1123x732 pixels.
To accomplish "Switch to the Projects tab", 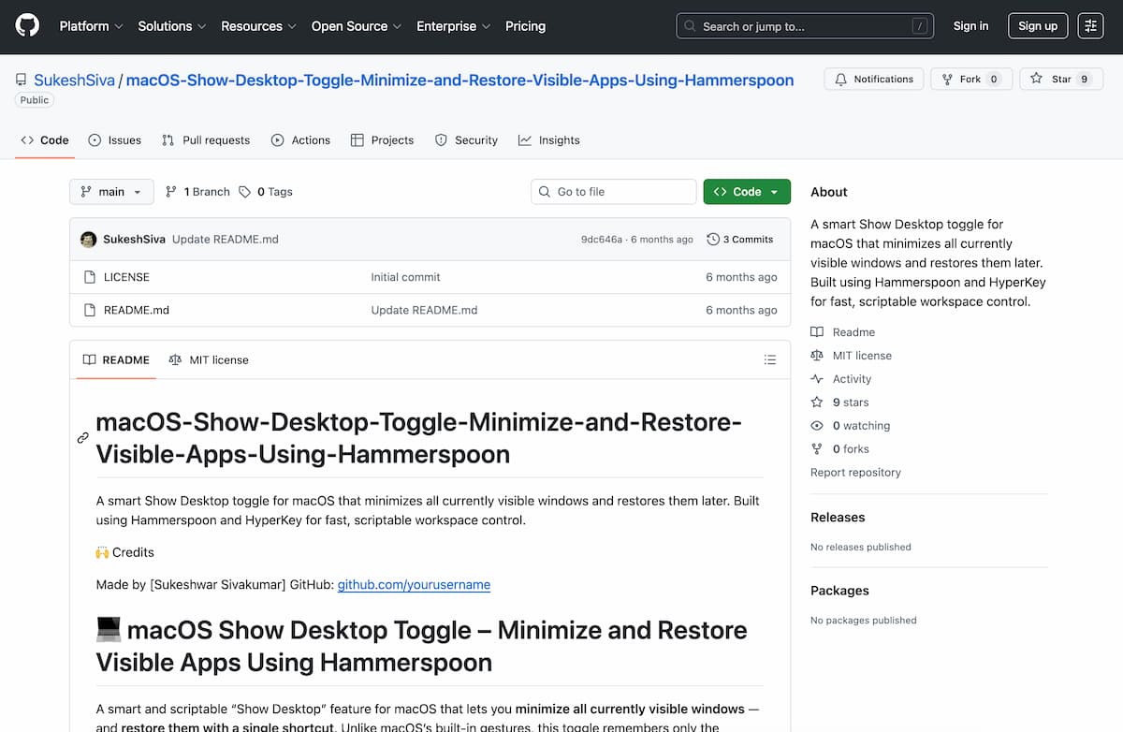I will 382,139.
